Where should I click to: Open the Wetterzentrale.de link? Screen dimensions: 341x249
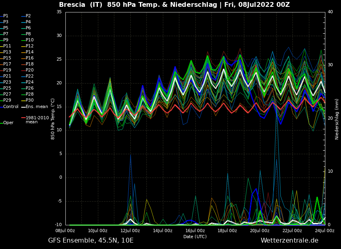click(289, 241)
